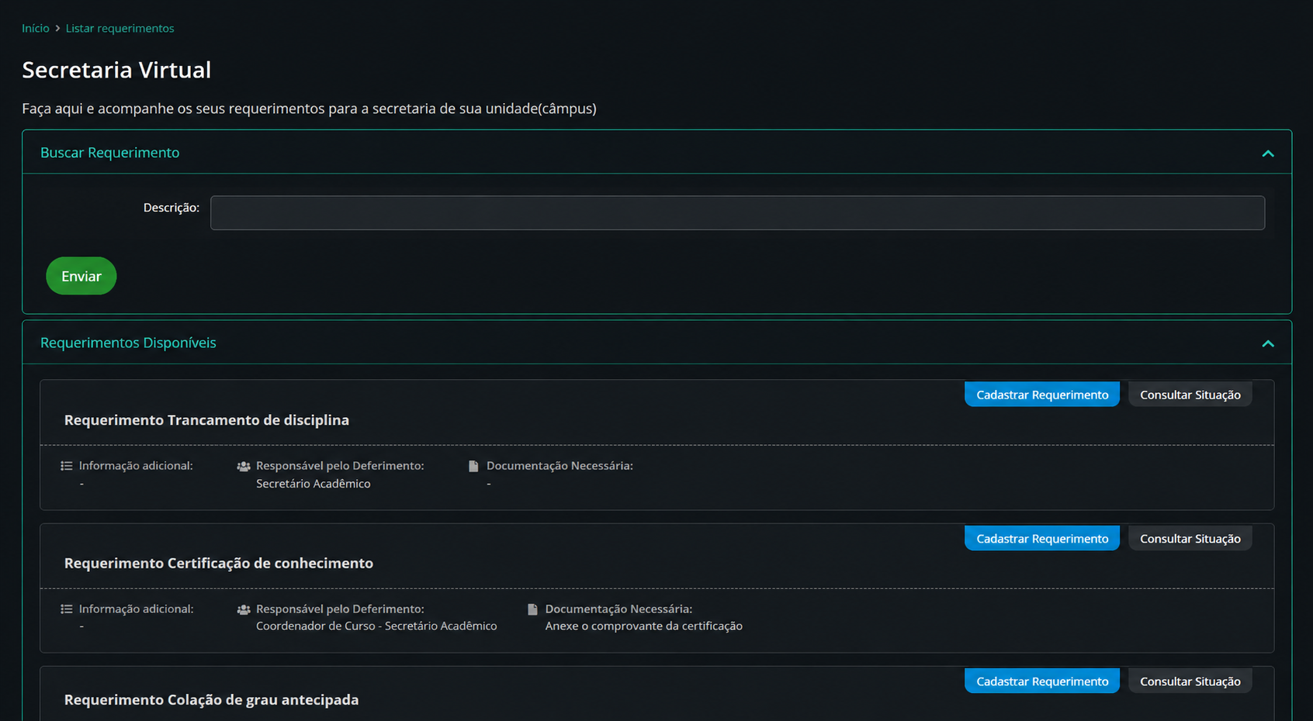Viewport: 1313px width, 721px height.
Task: Click the list icon in Certificação de conhecimento
Action: coord(67,609)
